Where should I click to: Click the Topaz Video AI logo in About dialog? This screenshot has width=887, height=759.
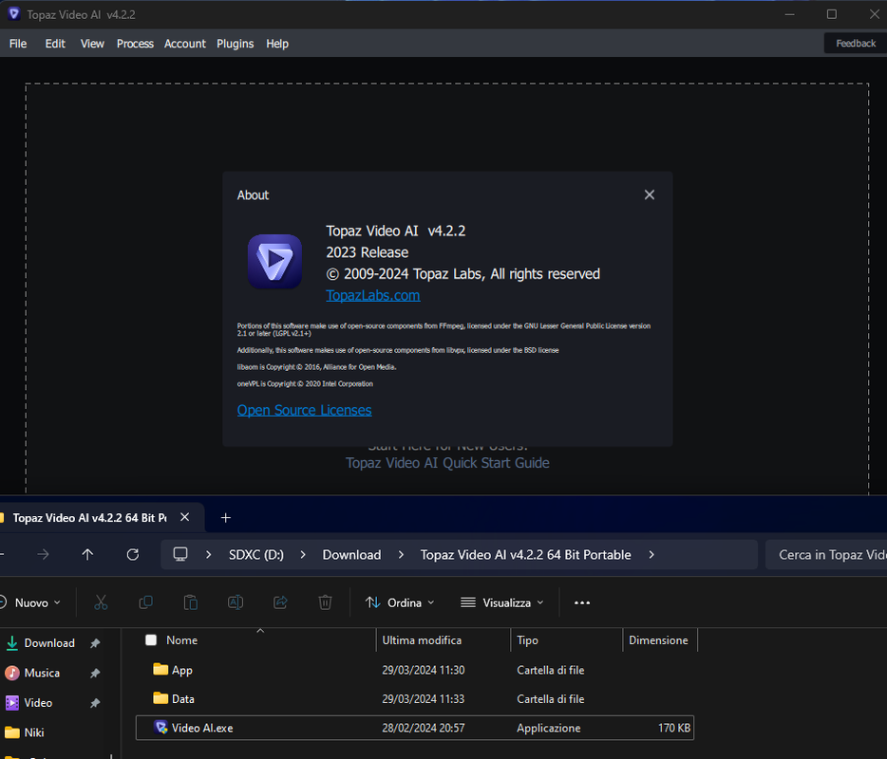274,262
